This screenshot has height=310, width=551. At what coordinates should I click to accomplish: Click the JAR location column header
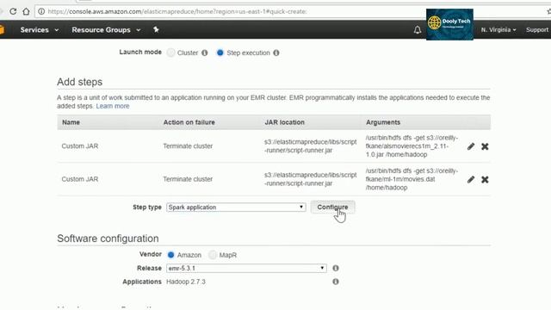pyautogui.click(x=285, y=122)
